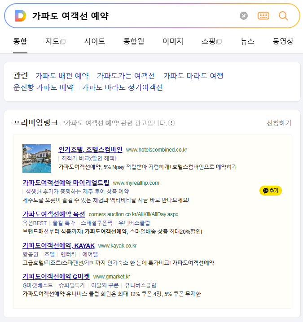The image size is (303, 322).
Task: Click the ad info exclamation icon
Action: (x=171, y=123)
